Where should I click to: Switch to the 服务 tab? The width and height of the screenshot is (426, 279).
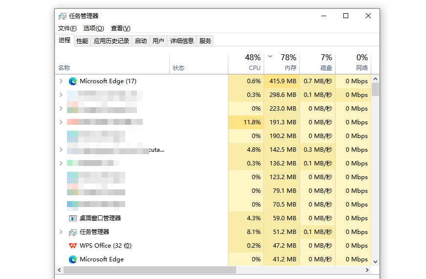coord(205,41)
